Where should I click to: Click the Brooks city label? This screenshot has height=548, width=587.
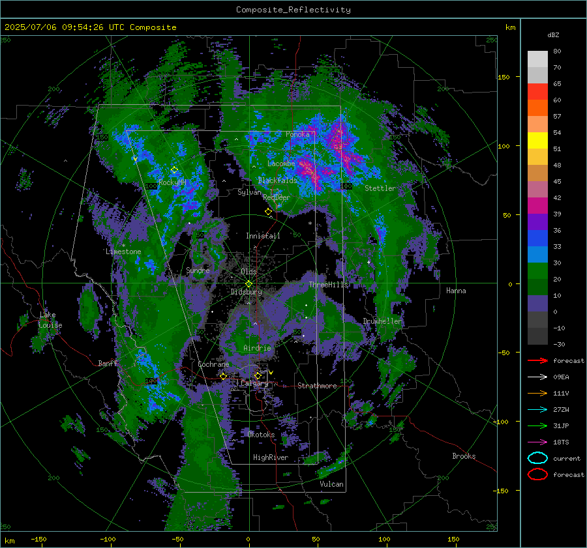tap(464, 456)
